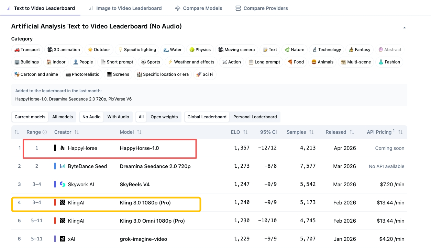Switch to Personal Leaderboard view
The image size is (431, 248).
[255, 117]
